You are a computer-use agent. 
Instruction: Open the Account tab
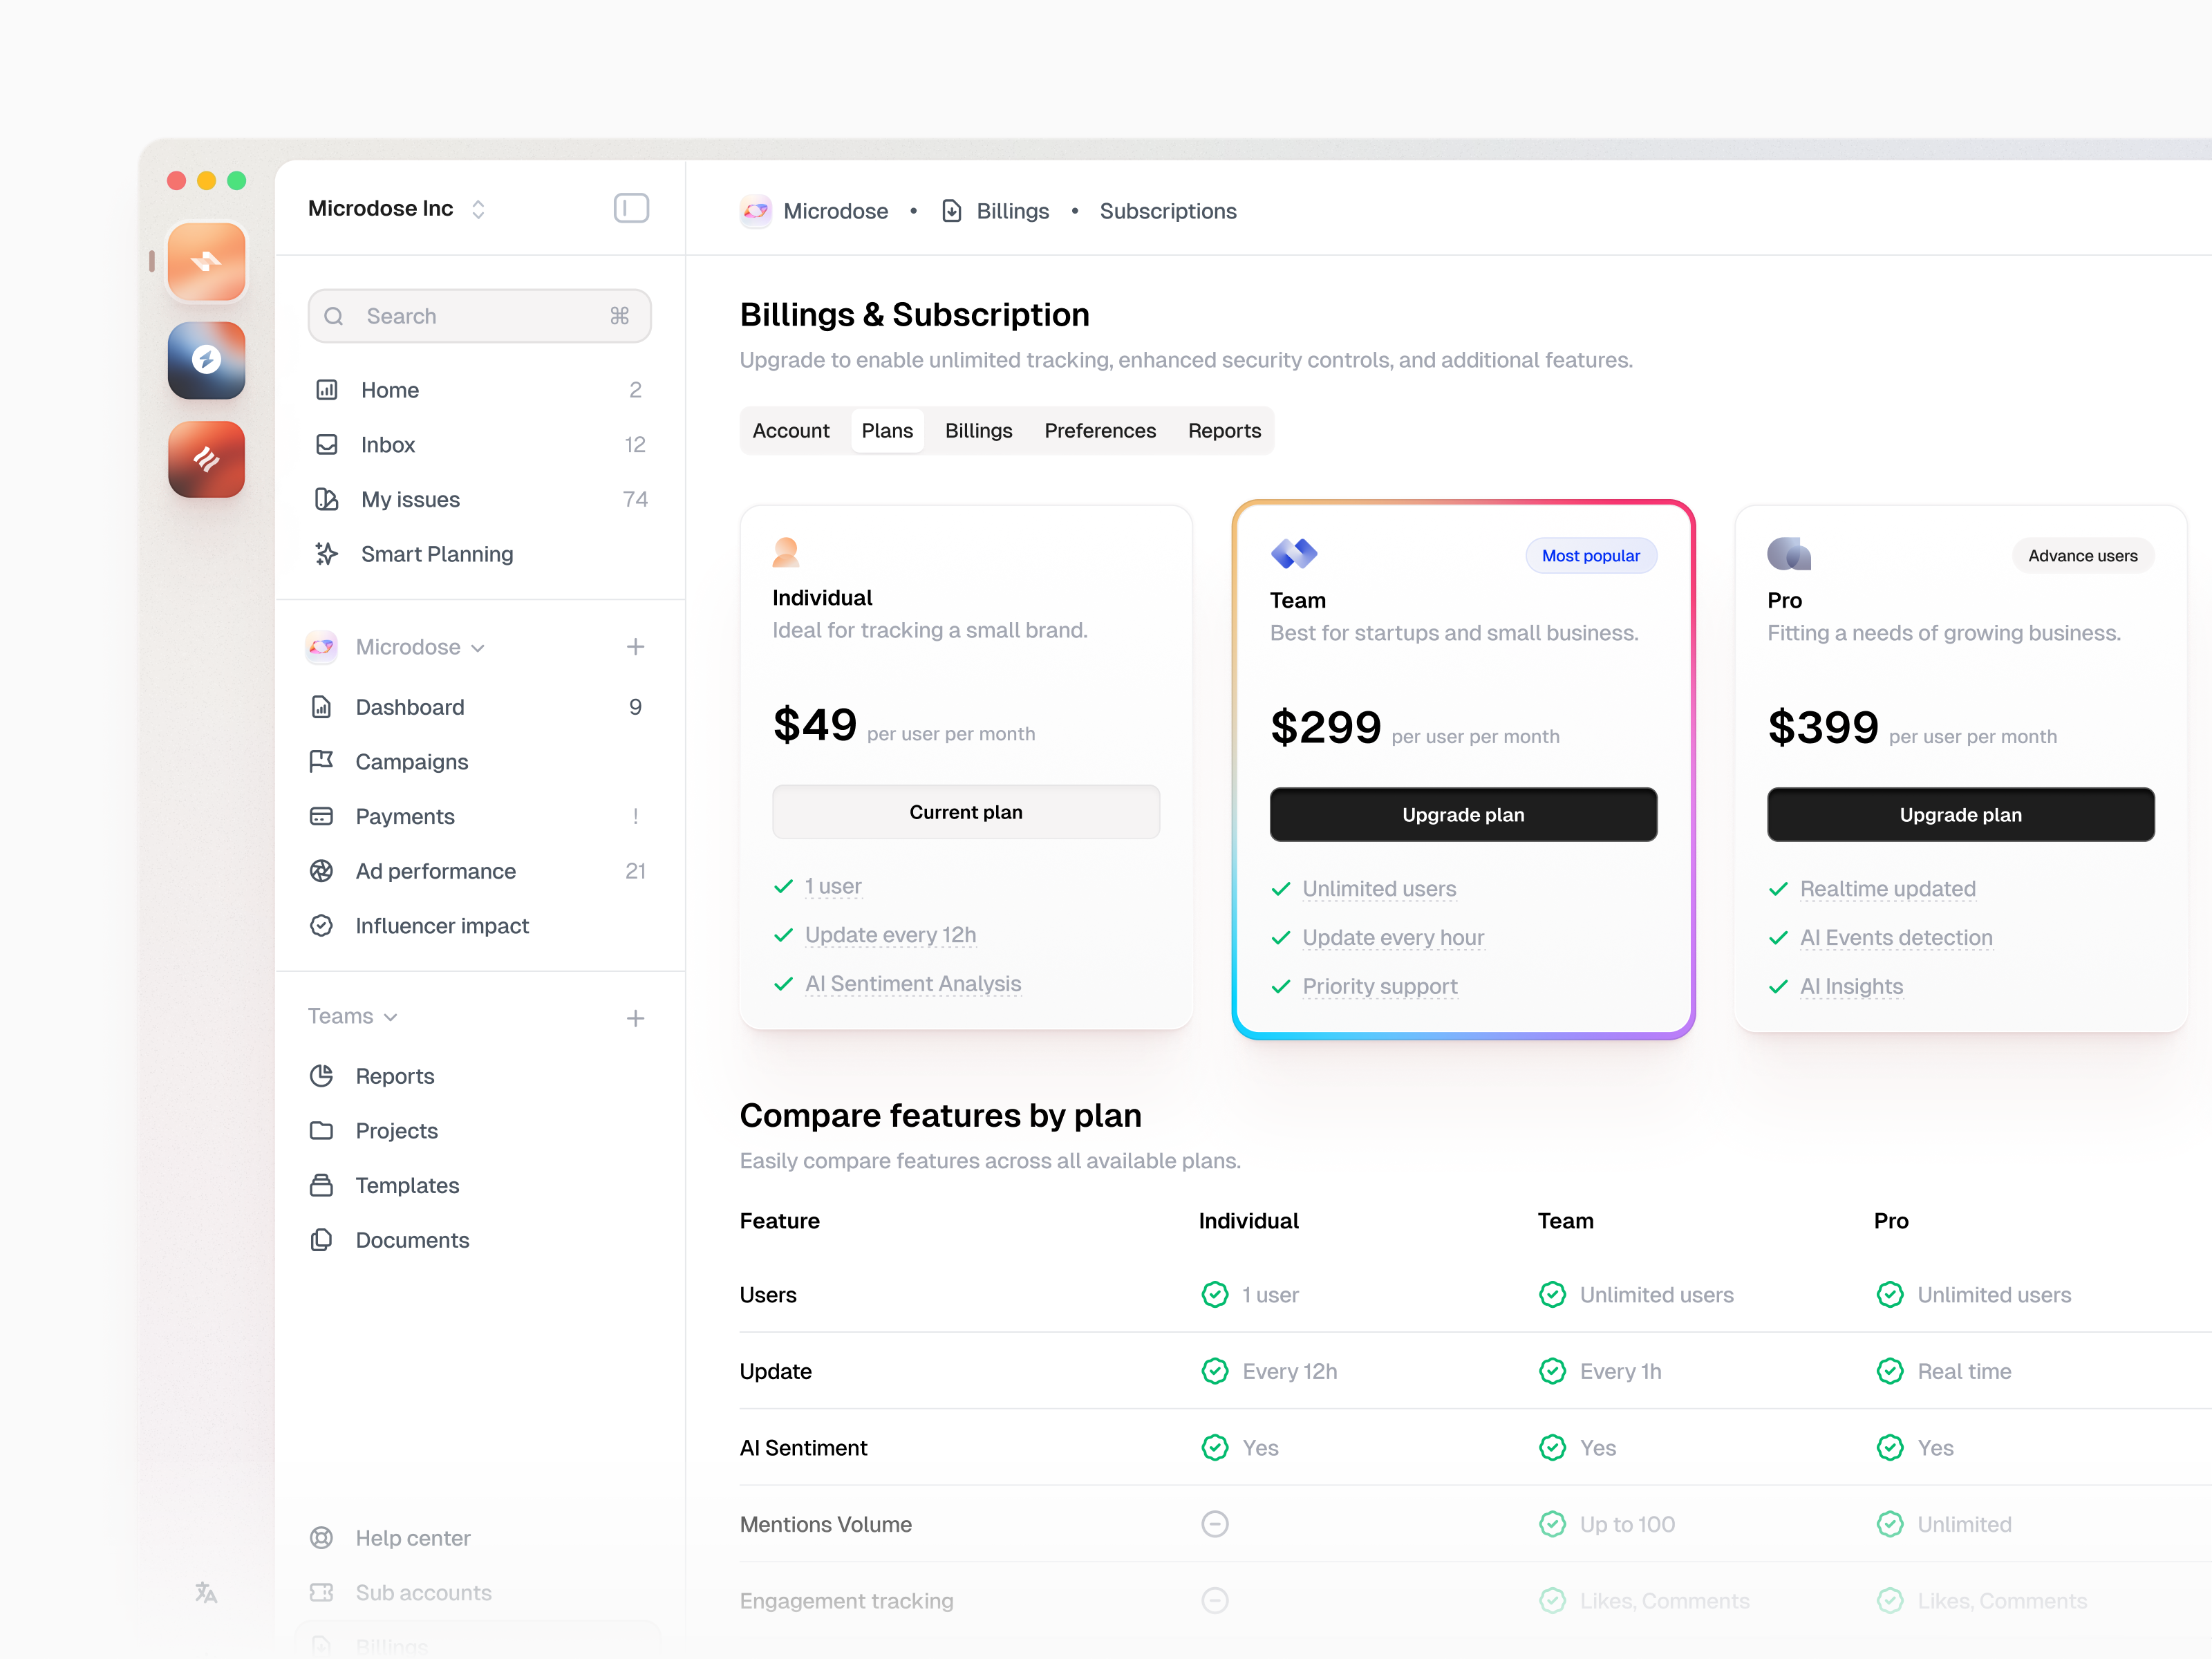[x=791, y=431]
